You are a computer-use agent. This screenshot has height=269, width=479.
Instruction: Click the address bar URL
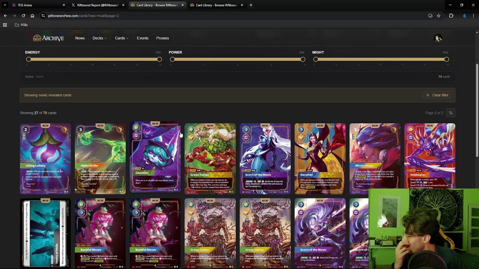[x=83, y=16]
